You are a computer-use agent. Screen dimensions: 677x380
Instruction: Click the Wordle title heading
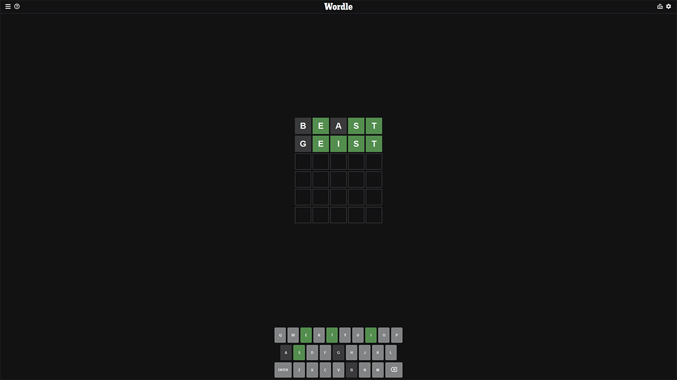(x=338, y=7)
